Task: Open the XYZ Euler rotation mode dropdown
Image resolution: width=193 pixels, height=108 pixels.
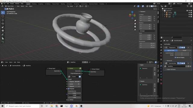Action: click(147, 31)
